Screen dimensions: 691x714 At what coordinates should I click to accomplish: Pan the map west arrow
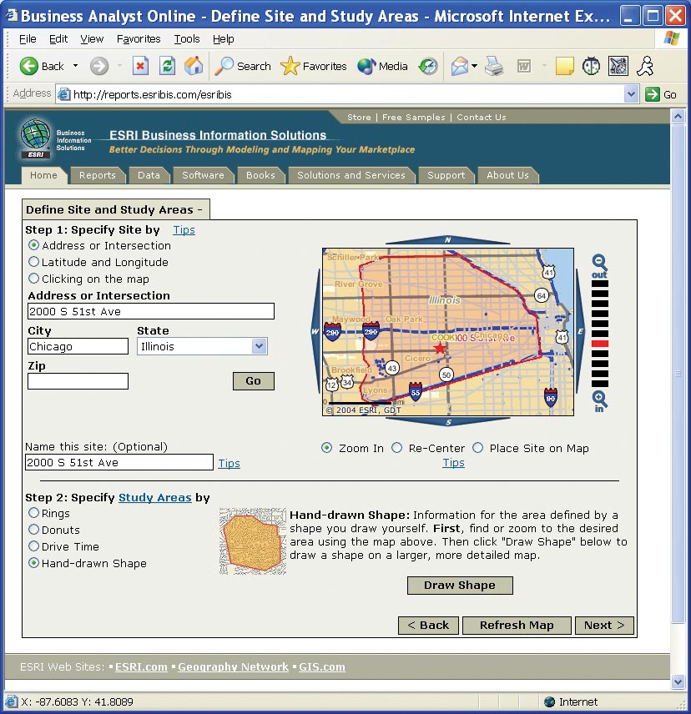(x=315, y=331)
